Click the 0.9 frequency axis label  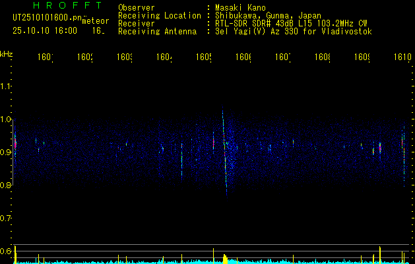click(5, 152)
